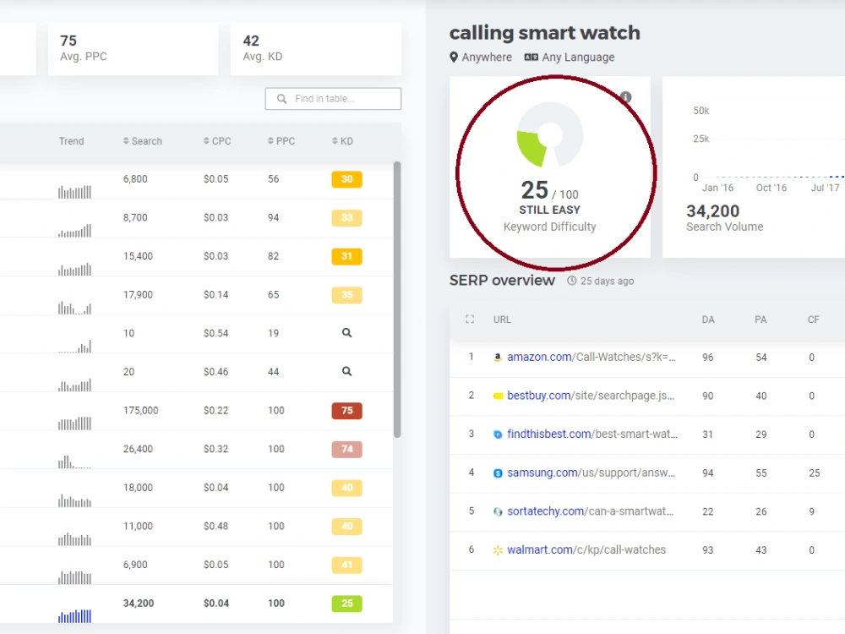Click the Any Language icon

531,57
